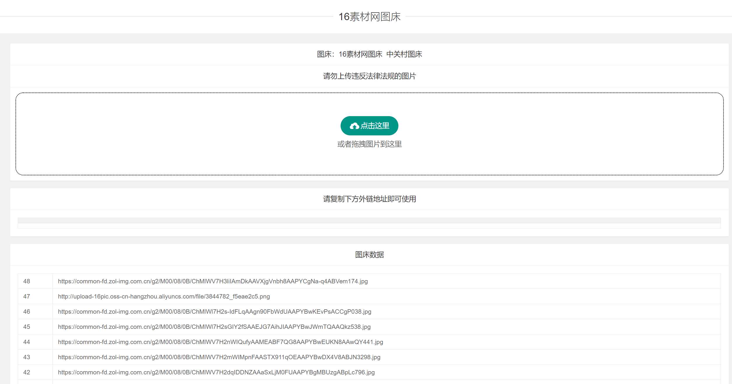Click the row number 47 cell
Viewport: 732px width, 384px height.
(x=27, y=296)
